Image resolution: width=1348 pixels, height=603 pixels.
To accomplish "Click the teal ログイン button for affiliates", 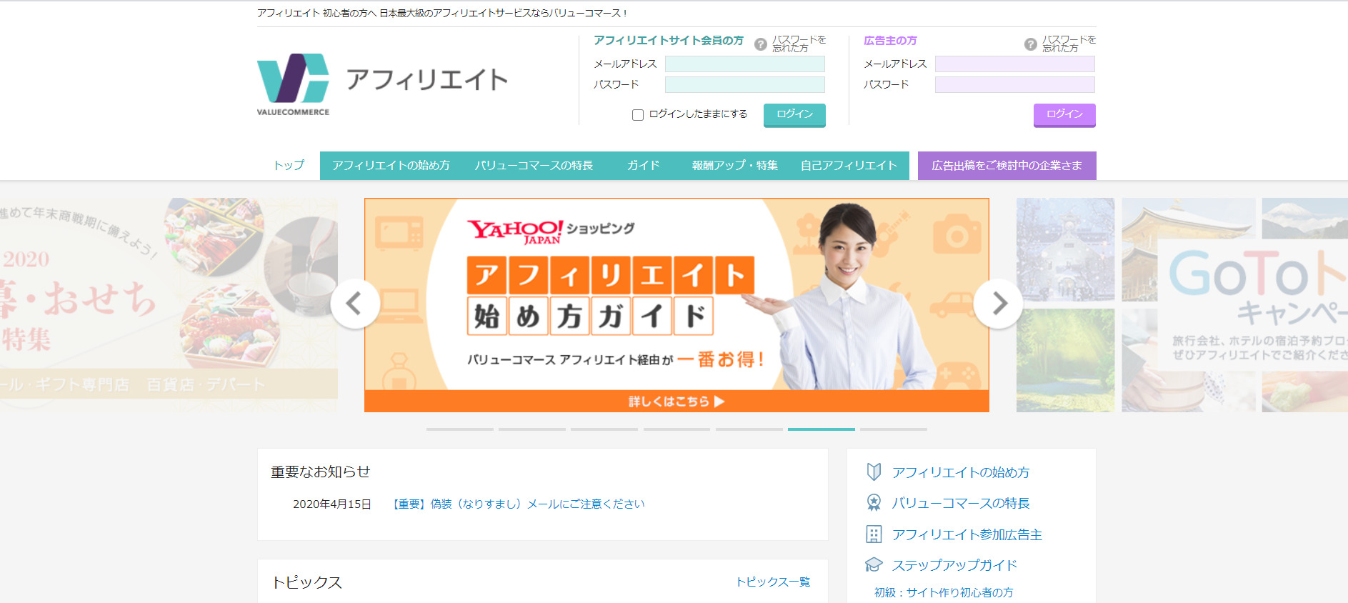I will (794, 114).
